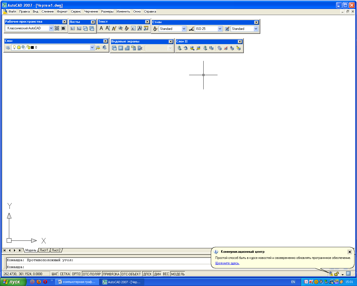Viewport: 357px width, 286px height.
Task: Open the Классический AutoCAD workspace dropdown
Action: point(51,28)
